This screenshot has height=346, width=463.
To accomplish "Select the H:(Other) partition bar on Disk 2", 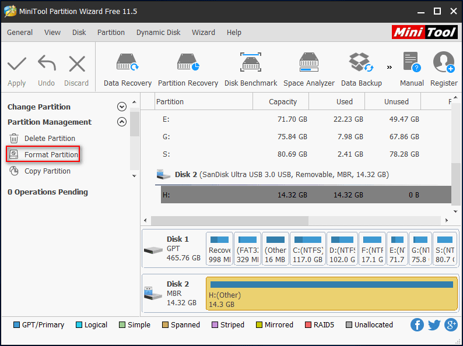I will 331,294.
